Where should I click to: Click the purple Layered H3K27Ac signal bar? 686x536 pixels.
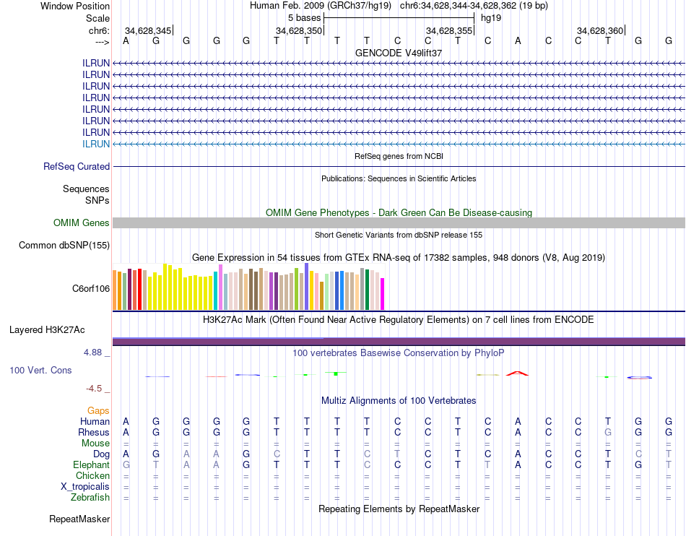coord(399,342)
